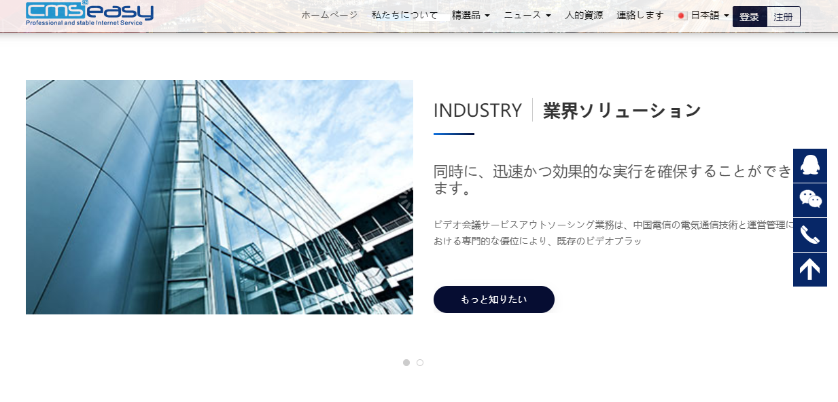Click the phone contact icon
The width and height of the screenshot is (838, 402).
coord(809,234)
